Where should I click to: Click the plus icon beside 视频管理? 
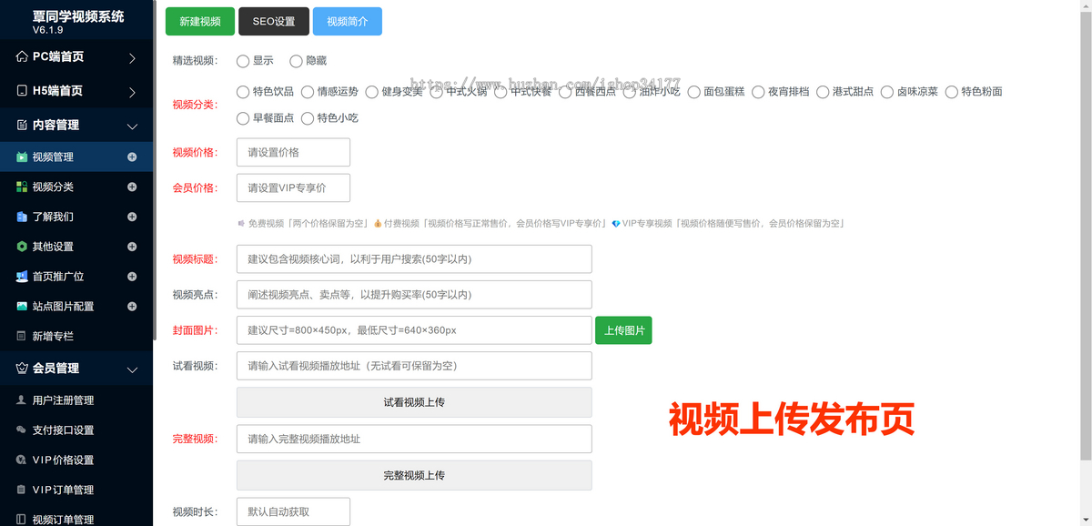(132, 157)
